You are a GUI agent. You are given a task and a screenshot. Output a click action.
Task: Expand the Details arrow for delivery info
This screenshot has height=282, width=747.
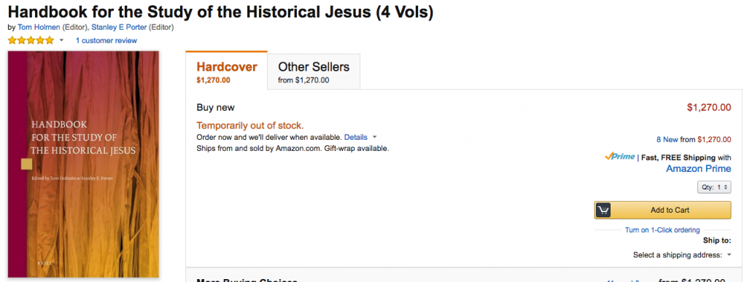pos(374,138)
